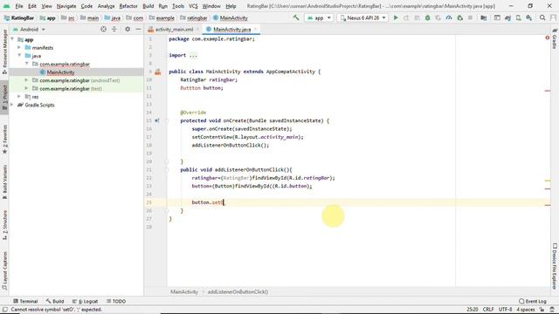Click Collapse All icon in Project panel
559x314 pixels.
(114, 29)
